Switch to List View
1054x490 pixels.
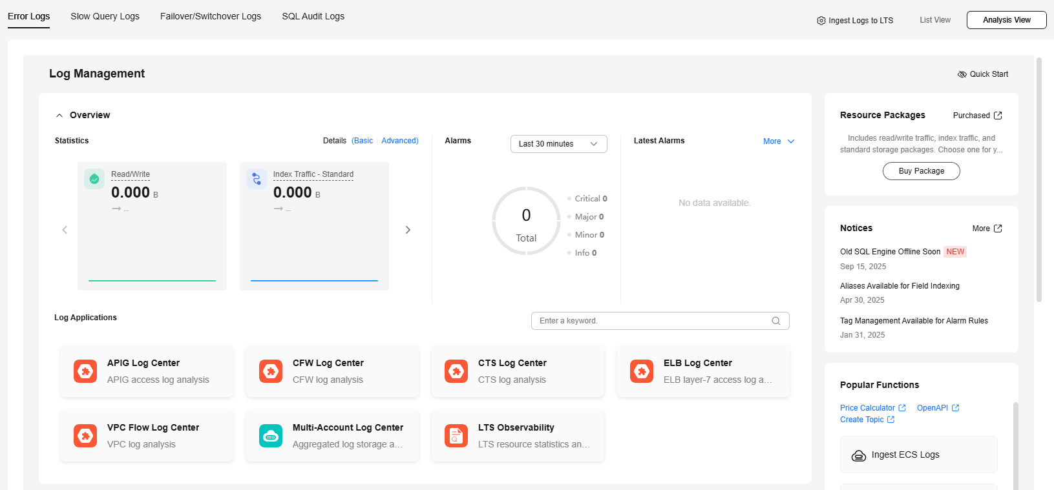pyautogui.click(x=935, y=20)
